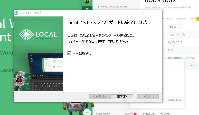
Task: Click STOP ALL sites button
Action: coord(129,114)
